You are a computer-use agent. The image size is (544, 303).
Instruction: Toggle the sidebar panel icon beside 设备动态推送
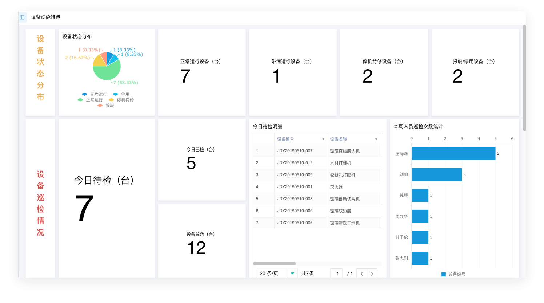(22, 17)
